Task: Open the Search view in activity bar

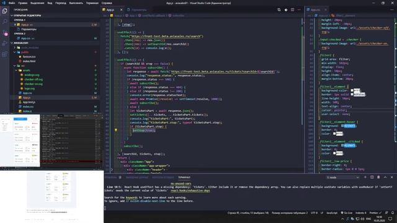Action: [x=4, y=22]
